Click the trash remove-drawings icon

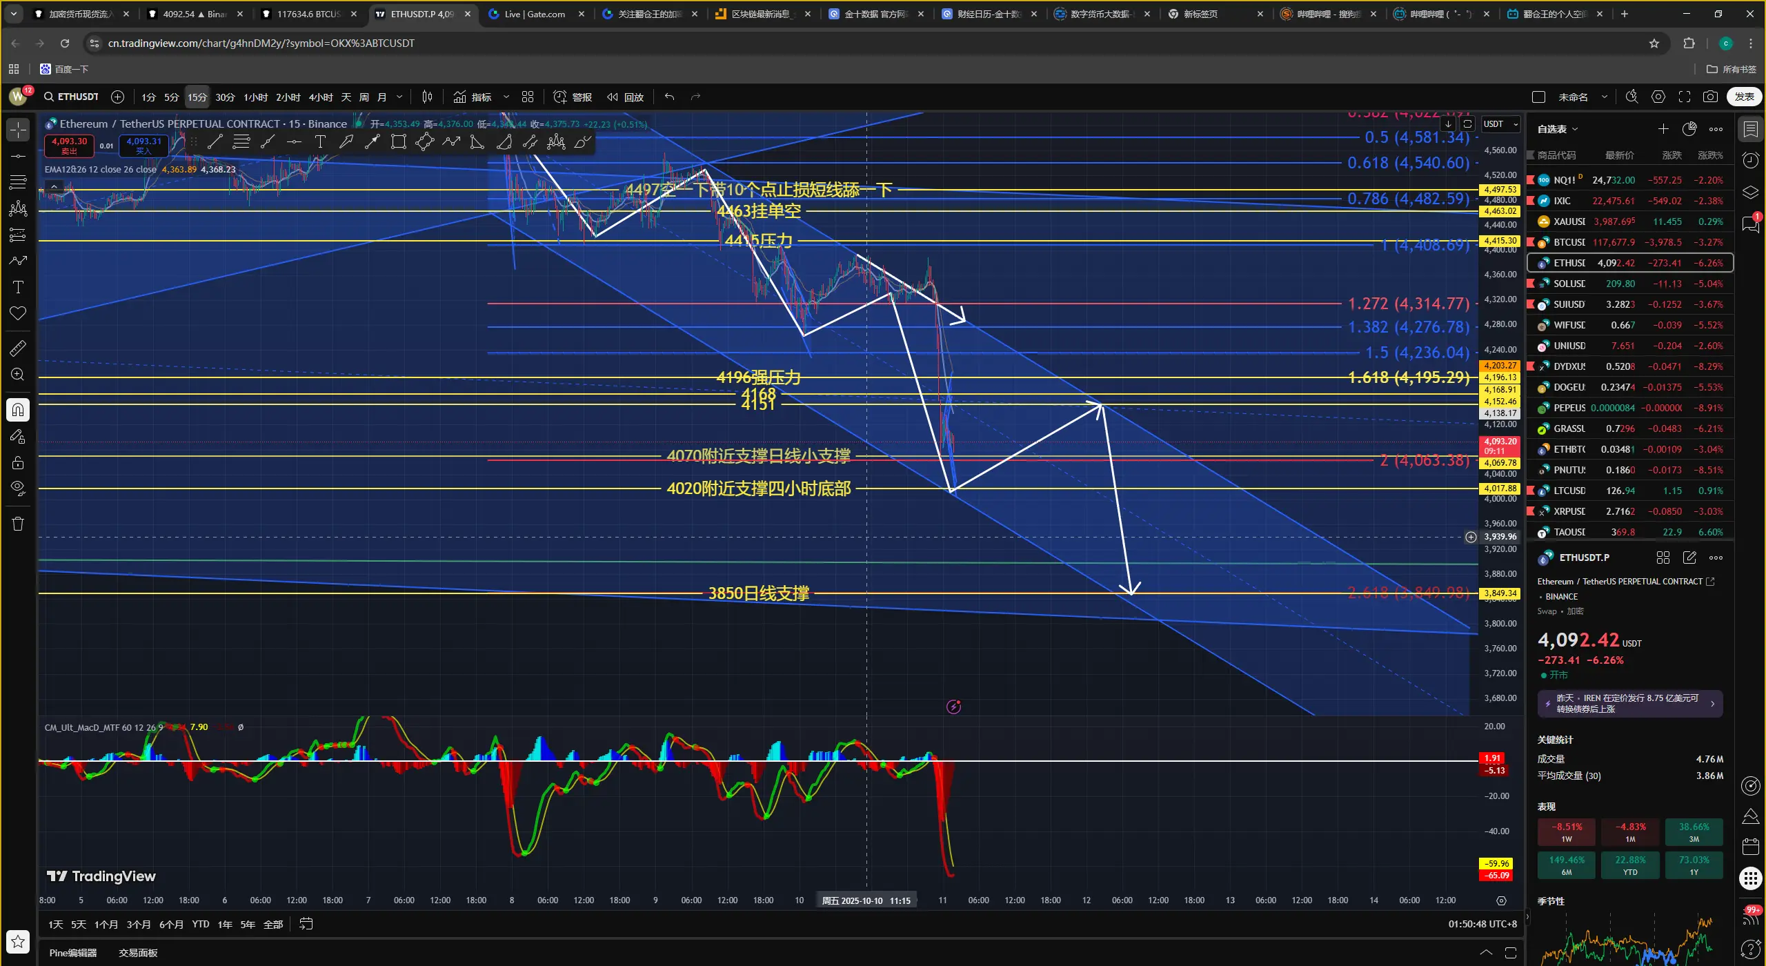[18, 524]
